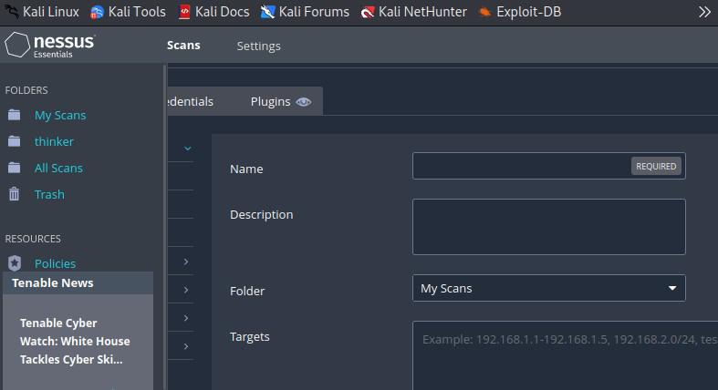This screenshot has width=718, height=390.
Task: Open the Kali Linux bookmark icon
Action: click(x=12, y=12)
